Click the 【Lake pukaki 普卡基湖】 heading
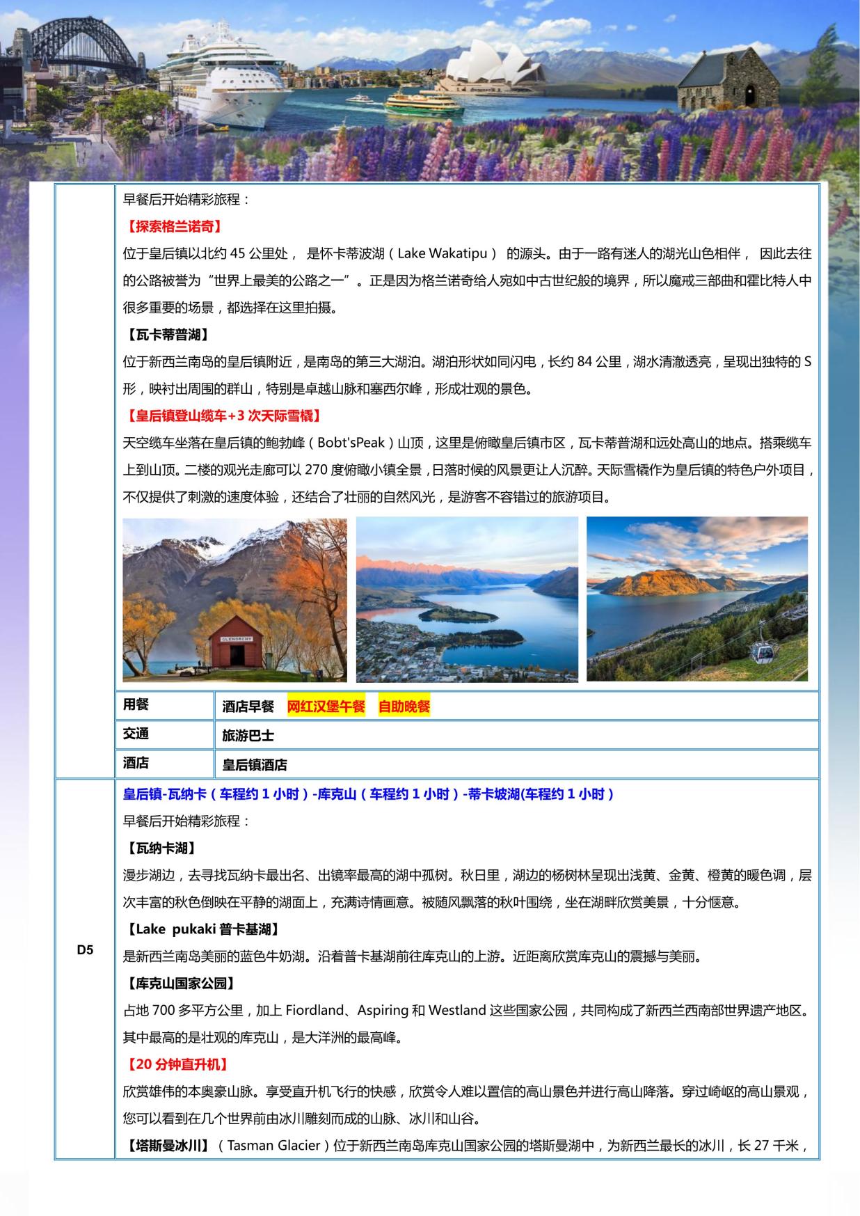The image size is (860, 1216). point(203,929)
